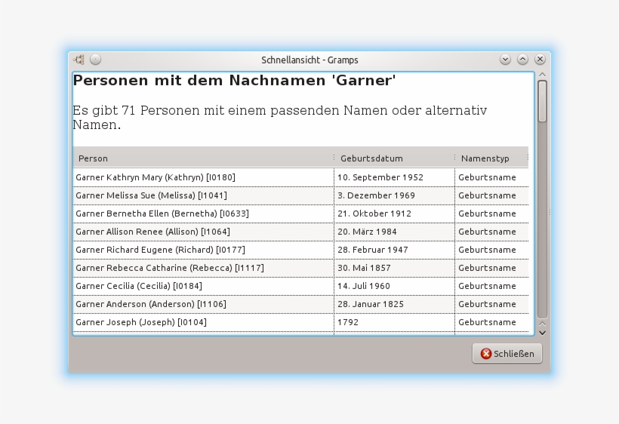The image size is (619, 424).
Task: Click heading Personen mit dem Nachnamen 'Garner'
Action: point(234,81)
